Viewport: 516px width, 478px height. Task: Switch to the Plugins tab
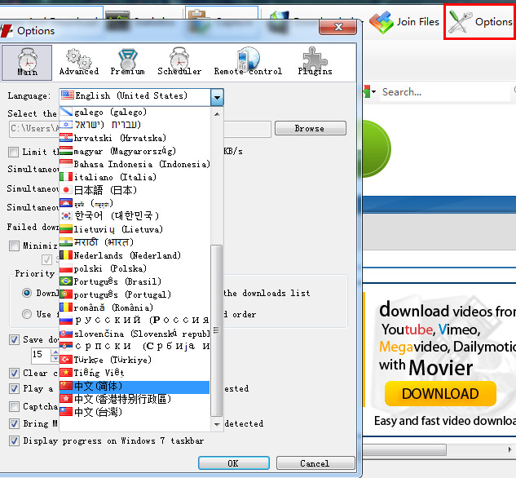tap(315, 63)
